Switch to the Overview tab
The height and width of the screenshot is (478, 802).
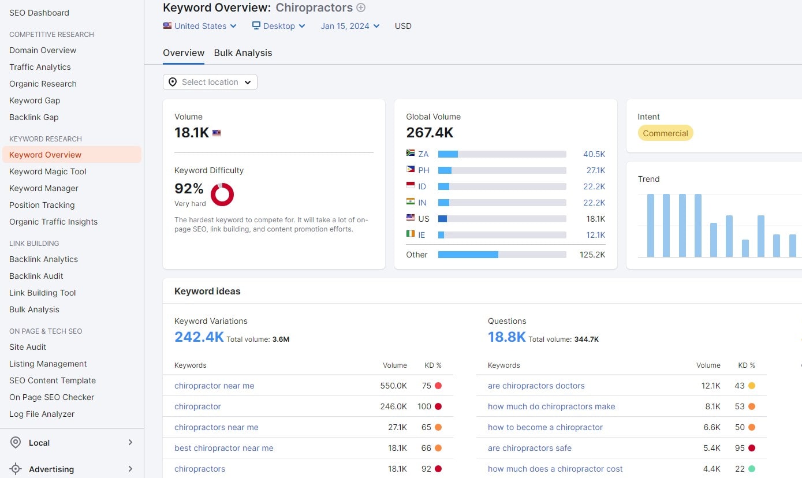tap(184, 53)
